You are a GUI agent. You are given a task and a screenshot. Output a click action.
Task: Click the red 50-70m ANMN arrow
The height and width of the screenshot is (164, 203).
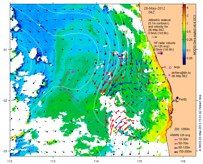click(x=176, y=143)
